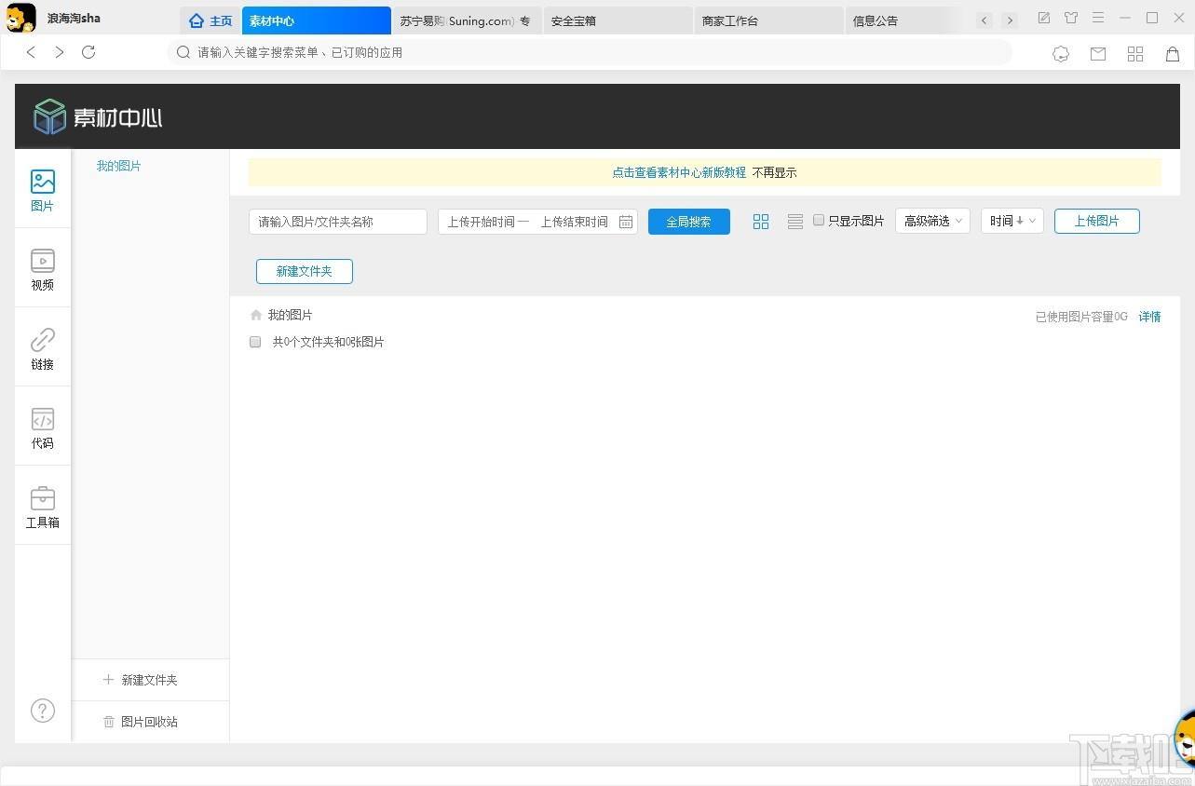Switch to the 安全宝箱 tab
Viewport: 1195px width, 786px height.
(618, 20)
